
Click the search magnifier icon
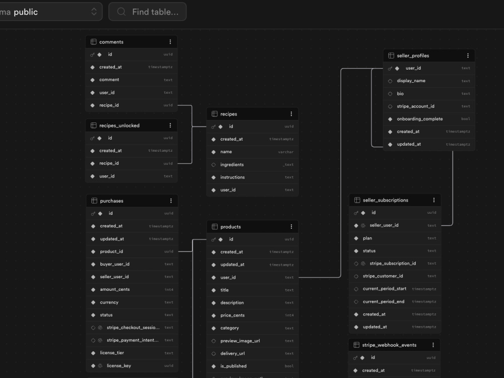121,12
